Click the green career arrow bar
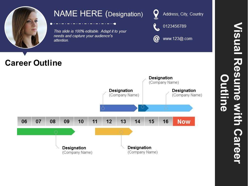248x186 pixels. (x=46, y=131)
